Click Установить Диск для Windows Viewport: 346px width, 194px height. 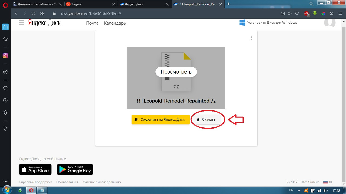coord(268,23)
